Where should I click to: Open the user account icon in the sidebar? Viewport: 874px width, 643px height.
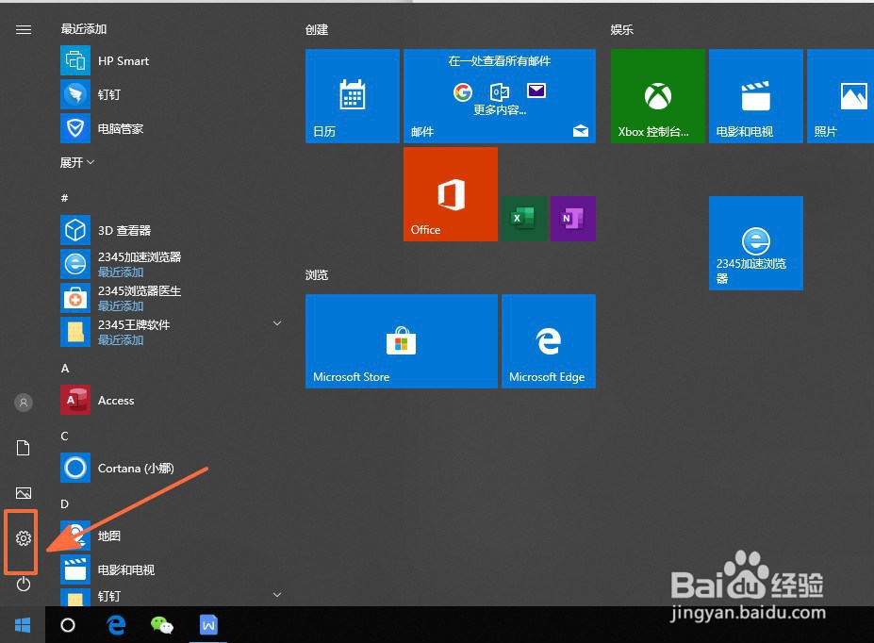click(23, 403)
